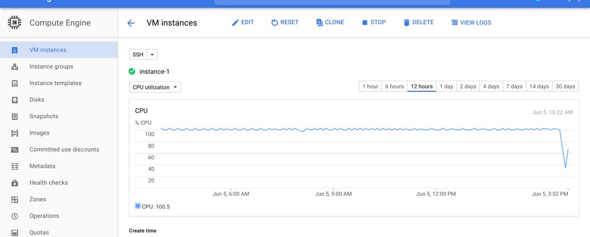Click the search field in the top bar

pos(332,2)
